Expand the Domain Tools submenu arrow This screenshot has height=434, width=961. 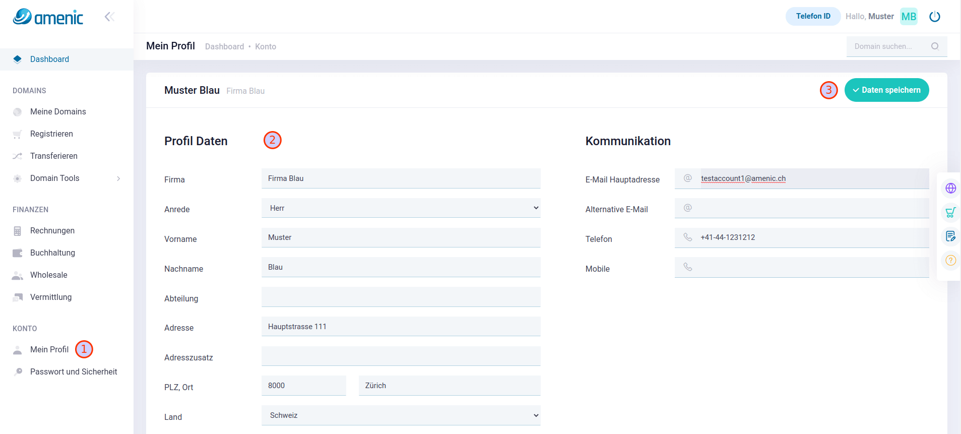click(x=118, y=178)
